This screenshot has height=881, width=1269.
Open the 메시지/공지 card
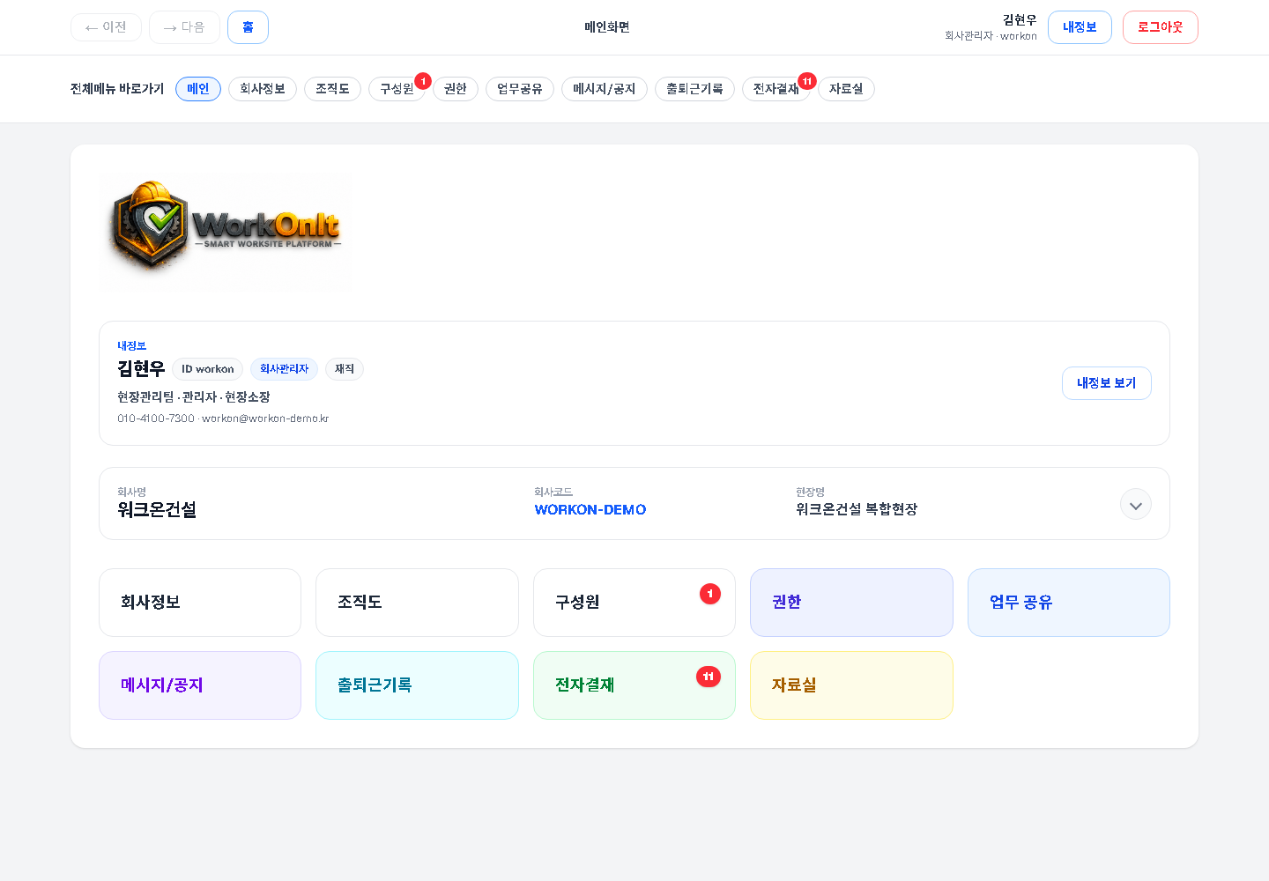[x=200, y=685]
